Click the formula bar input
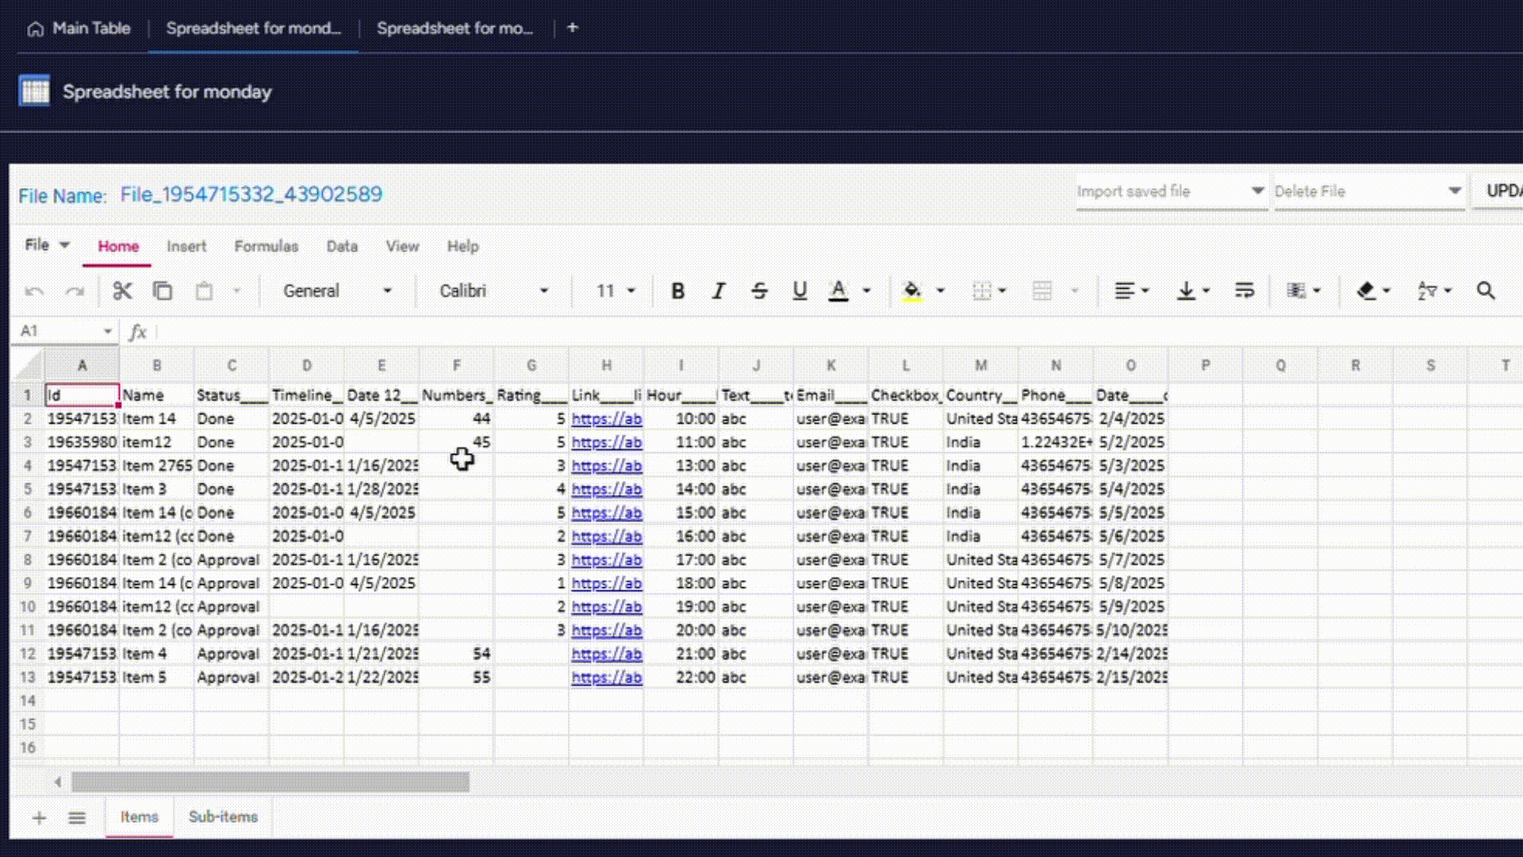This screenshot has height=857, width=1523. (x=839, y=332)
